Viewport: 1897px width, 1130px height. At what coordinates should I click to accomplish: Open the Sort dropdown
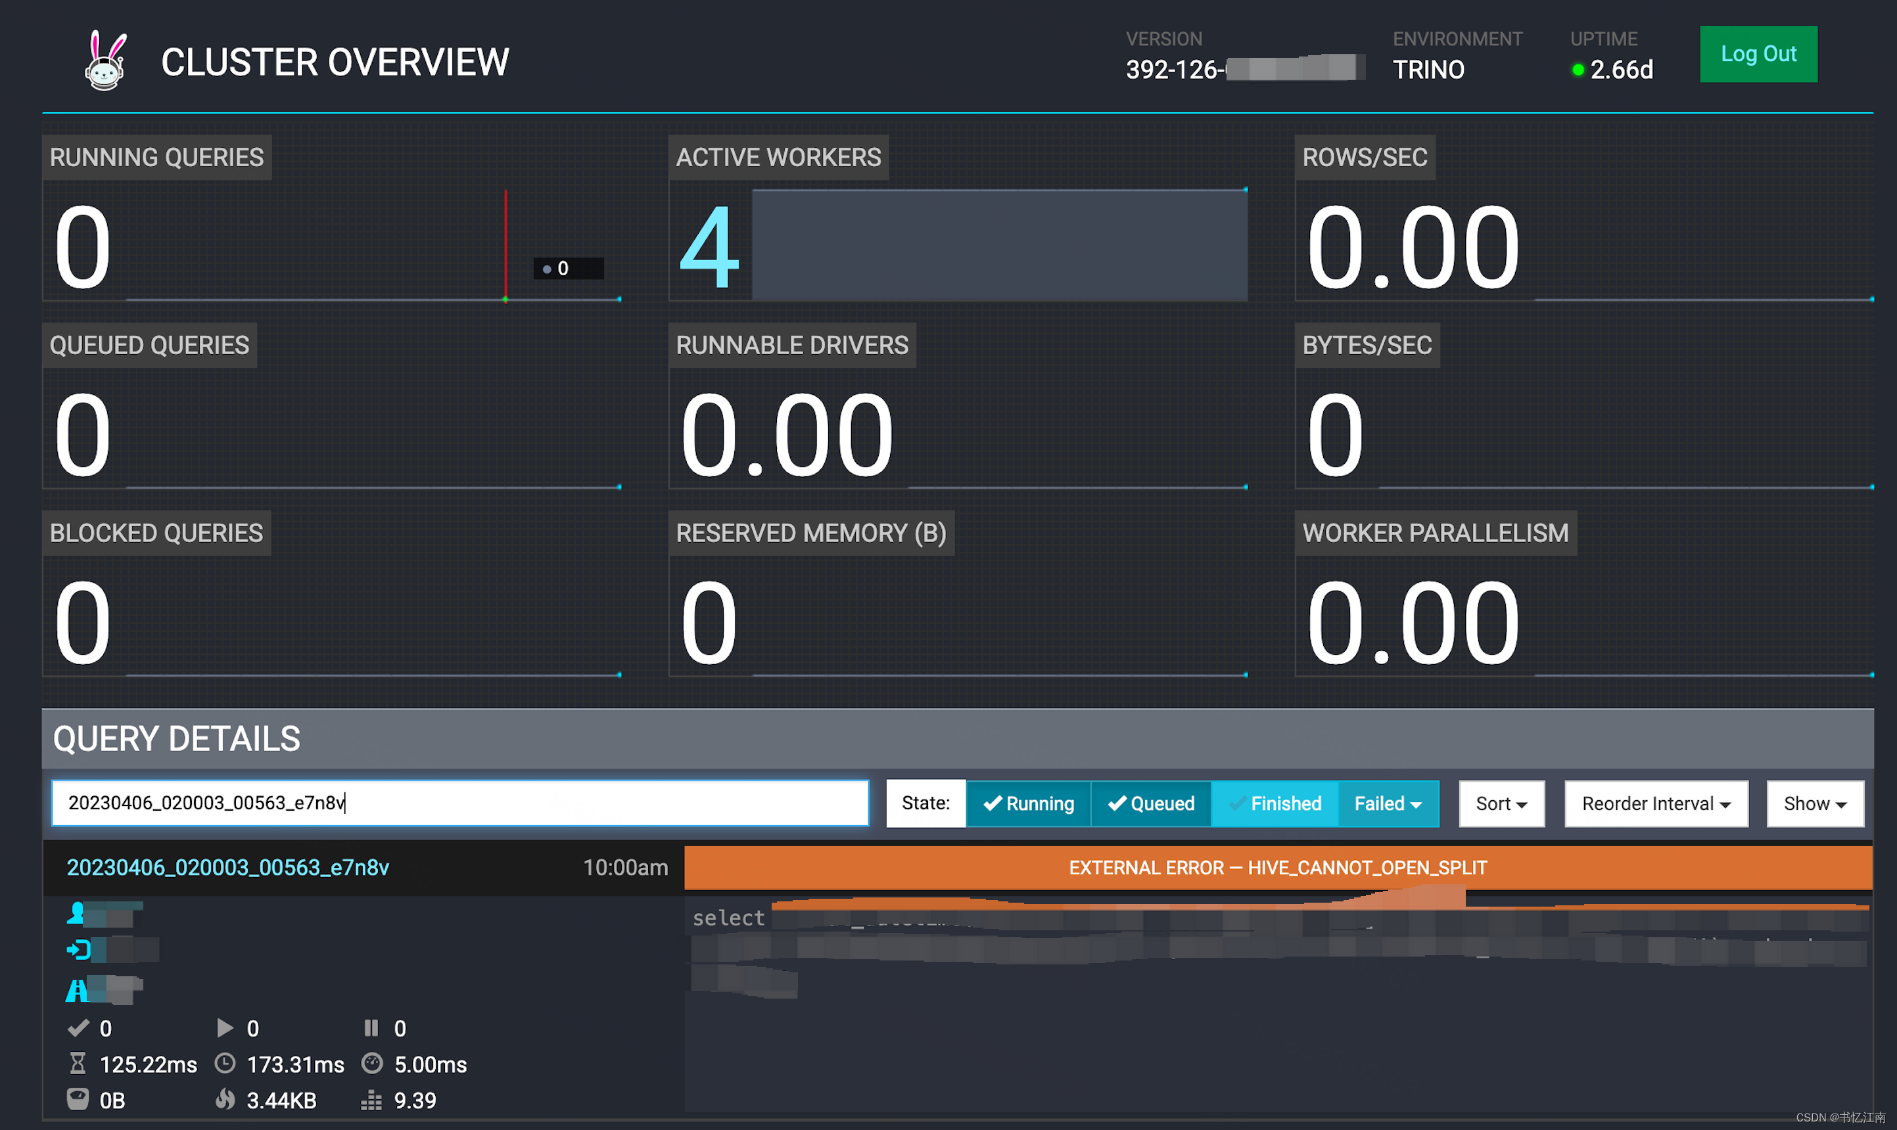1501,803
